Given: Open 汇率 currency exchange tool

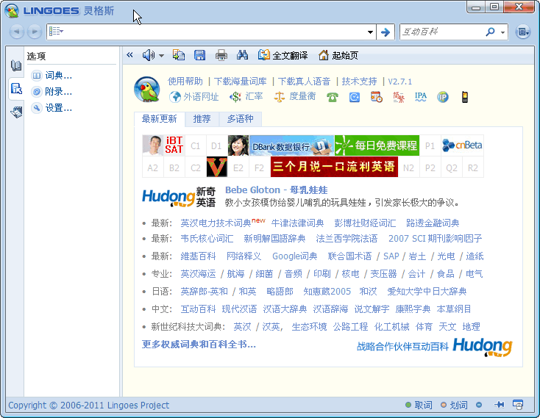Looking at the screenshot, I should point(246,96).
